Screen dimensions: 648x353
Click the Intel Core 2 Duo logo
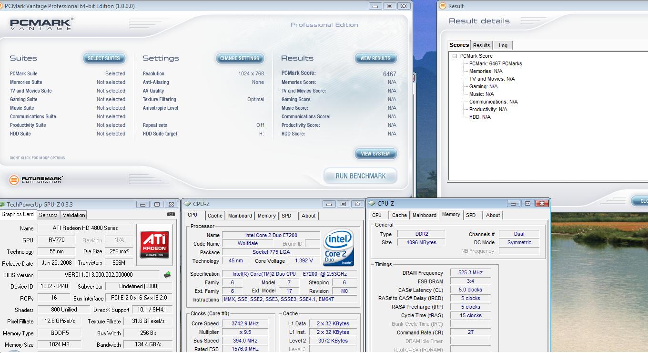click(338, 248)
